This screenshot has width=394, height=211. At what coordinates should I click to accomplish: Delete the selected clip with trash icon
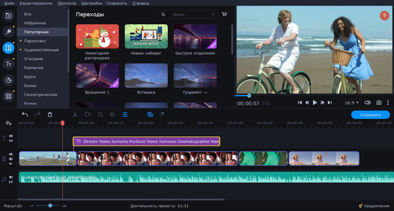pyautogui.click(x=50, y=115)
